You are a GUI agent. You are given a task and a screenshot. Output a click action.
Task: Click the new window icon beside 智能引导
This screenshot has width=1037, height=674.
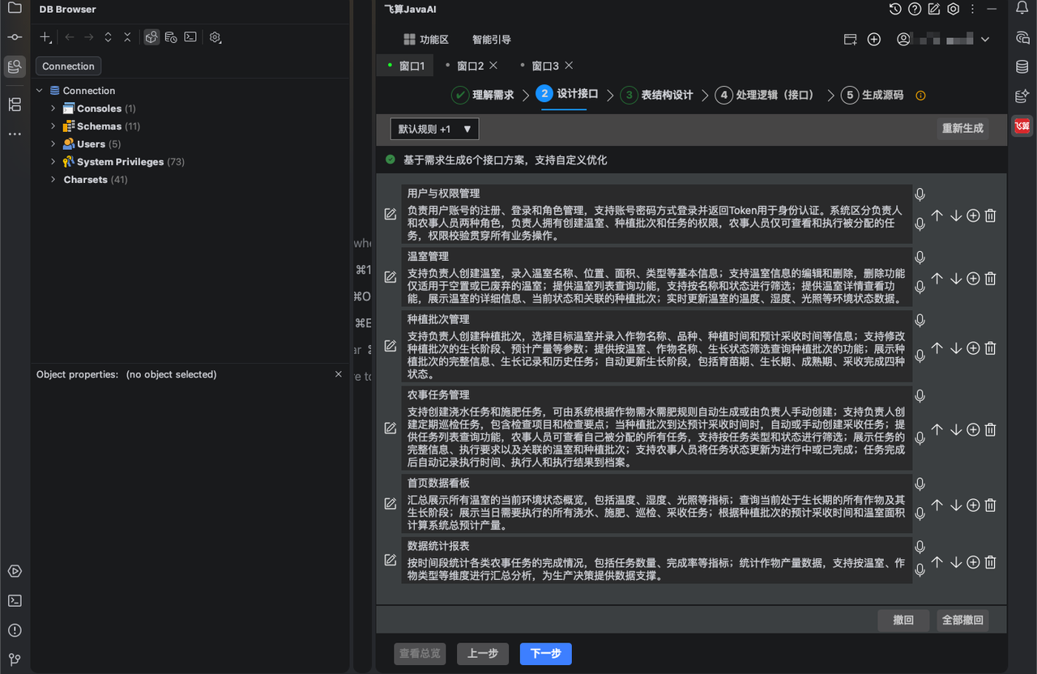pos(850,39)
